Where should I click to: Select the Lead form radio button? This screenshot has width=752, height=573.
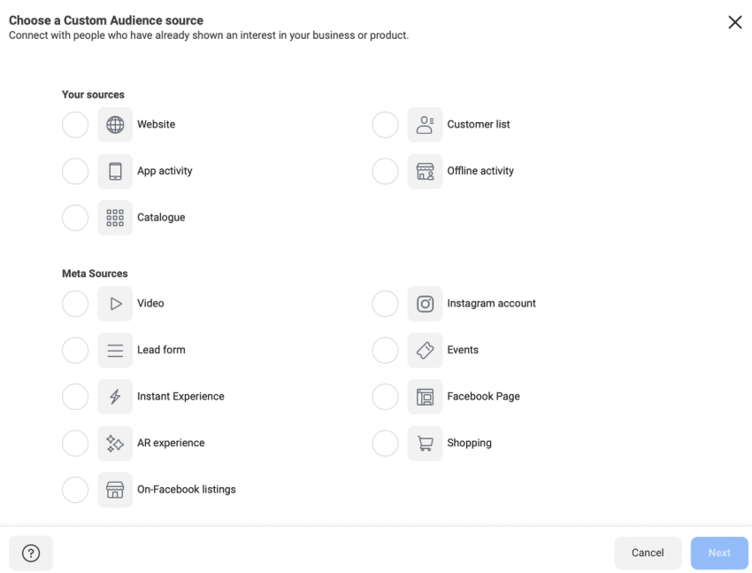[x=75, y=350]
